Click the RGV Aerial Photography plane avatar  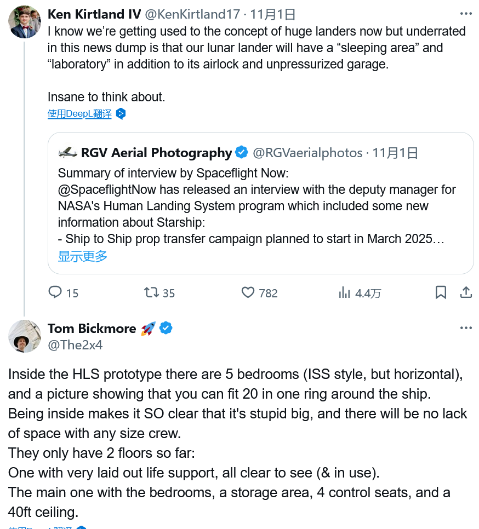[67, 152]
